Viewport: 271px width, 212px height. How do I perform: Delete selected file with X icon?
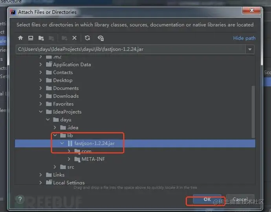tap(75, 38)
